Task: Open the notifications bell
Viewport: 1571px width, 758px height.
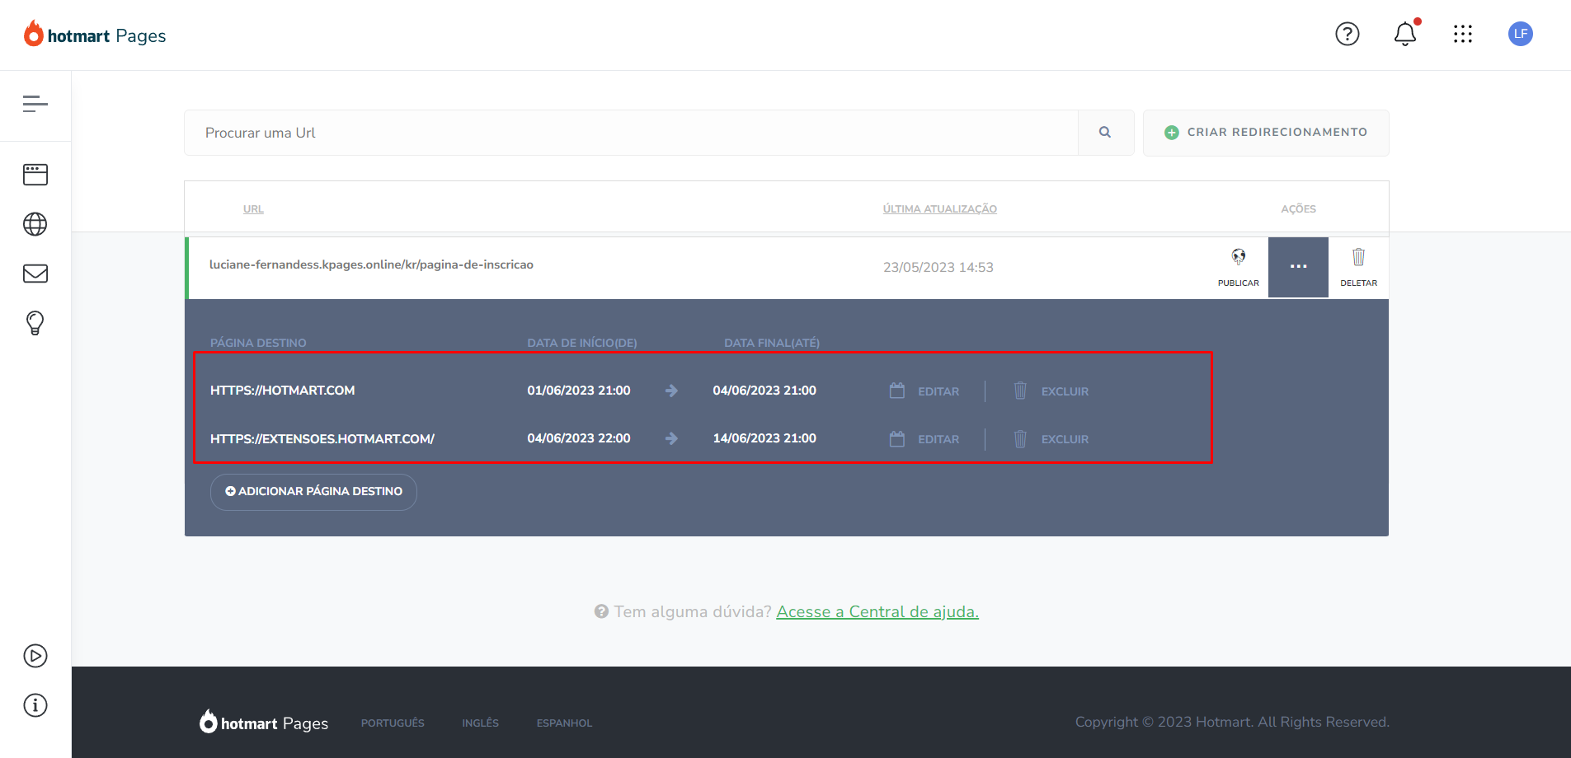Action: 1405,34
